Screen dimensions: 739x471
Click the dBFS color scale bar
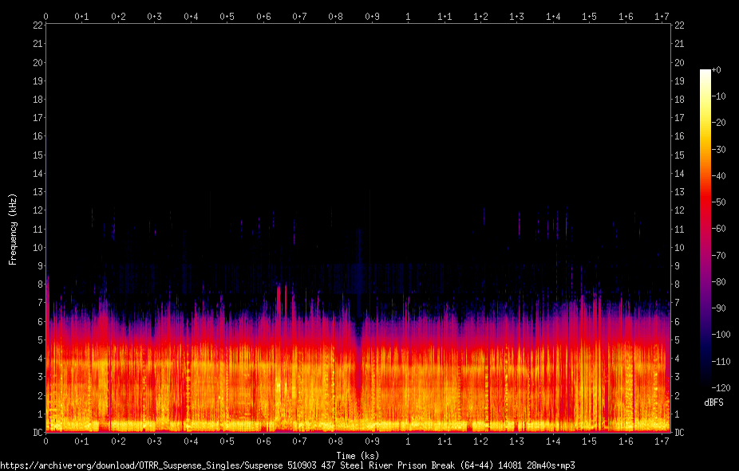click(705, 228)
